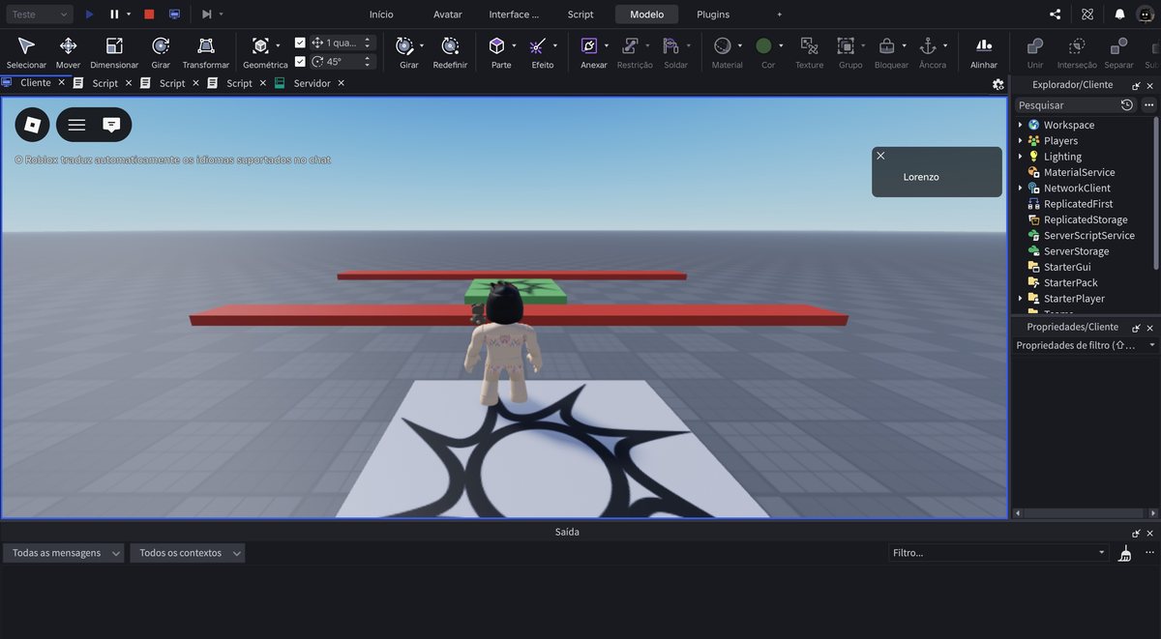Image resolution: width=1161 pixels, height=639 pixels.
Task: Click the green Cor color swatch
Action: point(763,45)
